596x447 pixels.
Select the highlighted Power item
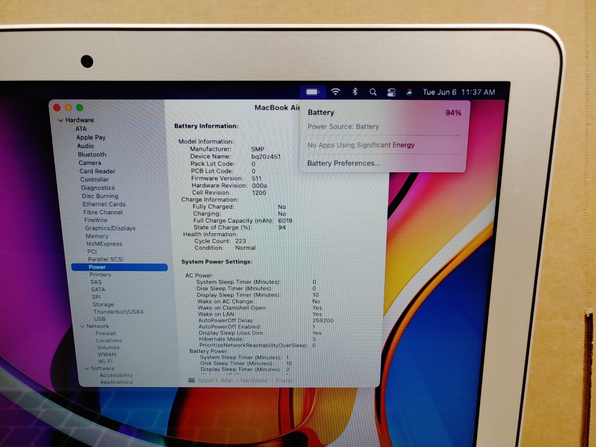point(119,267)
